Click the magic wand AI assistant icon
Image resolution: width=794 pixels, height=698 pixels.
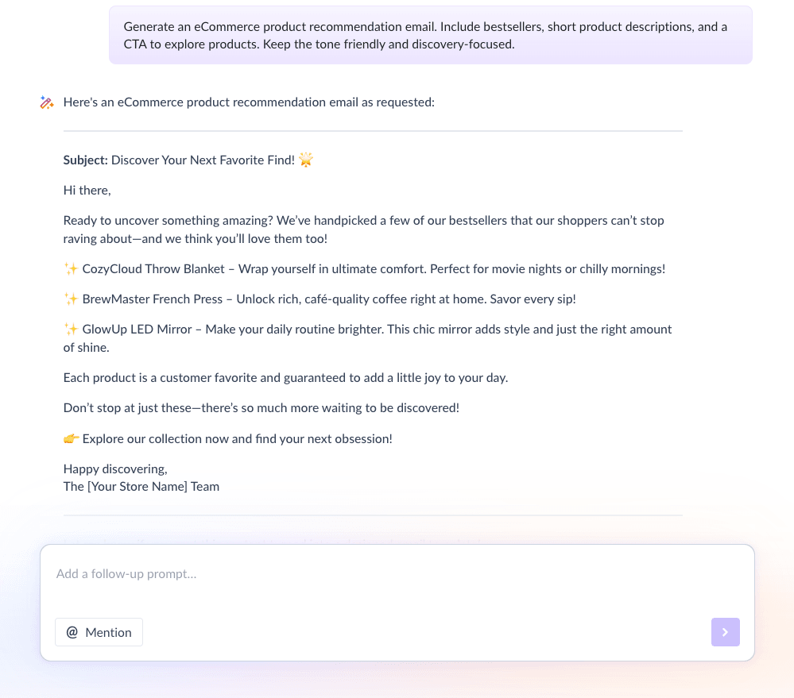point(46,102)
